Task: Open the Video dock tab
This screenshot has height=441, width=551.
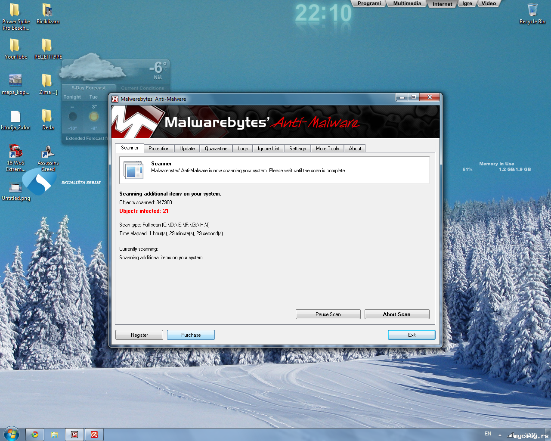Action: (x=489, y=3)
